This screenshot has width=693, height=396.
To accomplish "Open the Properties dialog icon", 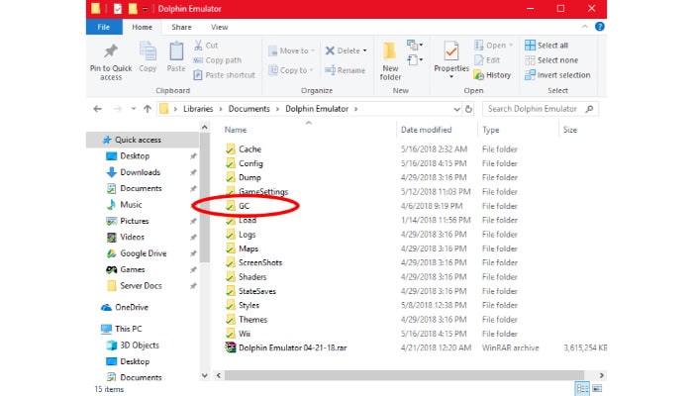I will [x=451, y=51].
